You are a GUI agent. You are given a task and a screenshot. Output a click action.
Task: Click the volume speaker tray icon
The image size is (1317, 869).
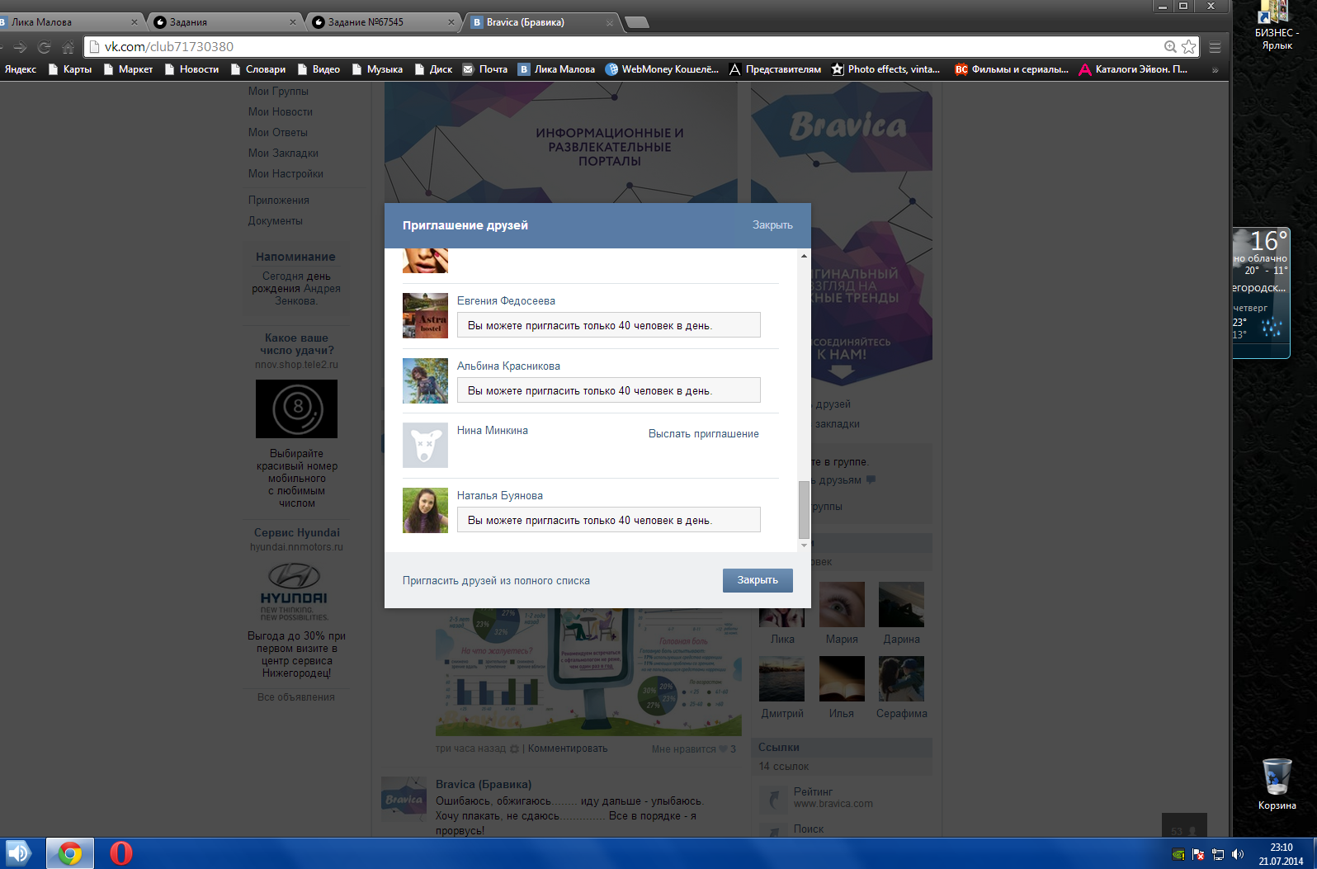1237,854
